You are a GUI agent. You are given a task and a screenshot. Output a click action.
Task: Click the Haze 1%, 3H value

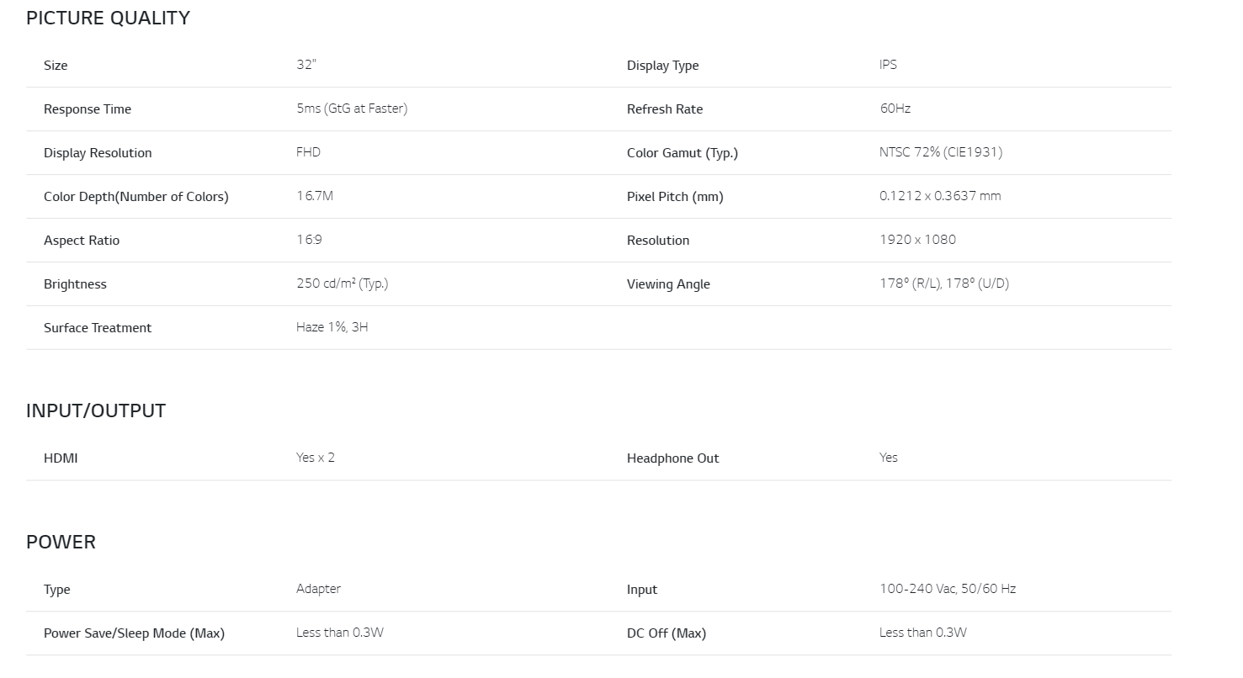[x=332, y=327]
